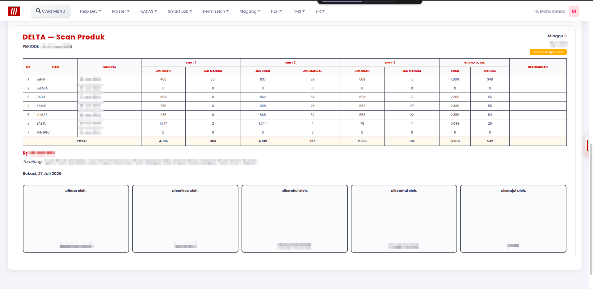Click Shift 1 total scan value 4.796
Image resolution: width=593 pixels, height=289 pixels.
tap(163, 141)
